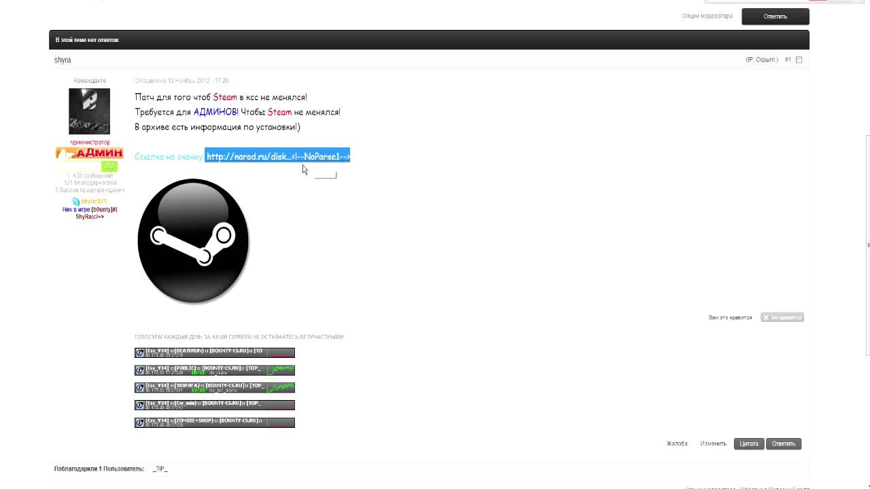Click the В этой теме нет ответов header
Viewport: 870px width, 489px height.
tap(87, 40)
